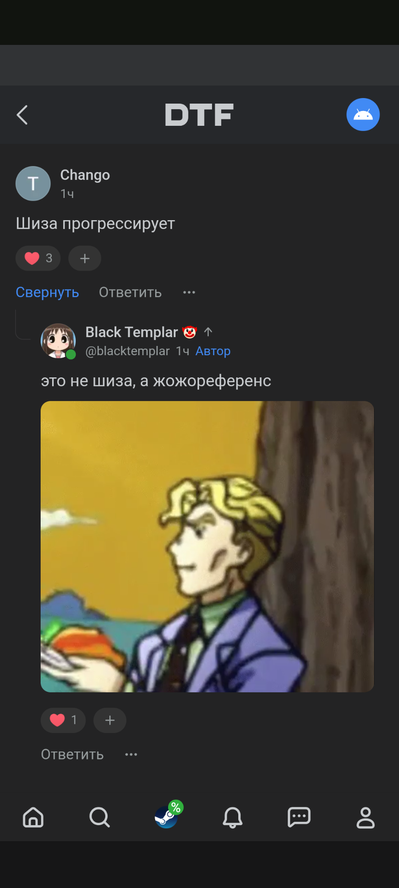The height and width of the screenshot is (888, 399).
Task: Open the notifications bell
Action: 233,817
